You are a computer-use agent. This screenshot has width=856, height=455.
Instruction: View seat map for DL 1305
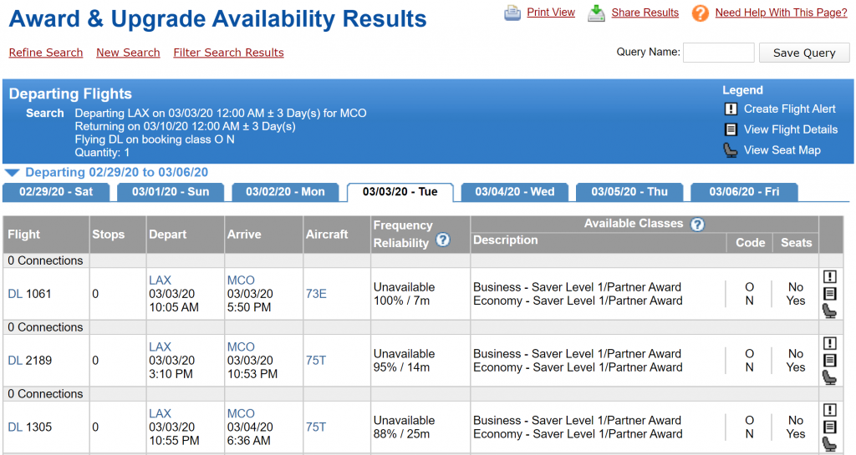click(829, 443)
